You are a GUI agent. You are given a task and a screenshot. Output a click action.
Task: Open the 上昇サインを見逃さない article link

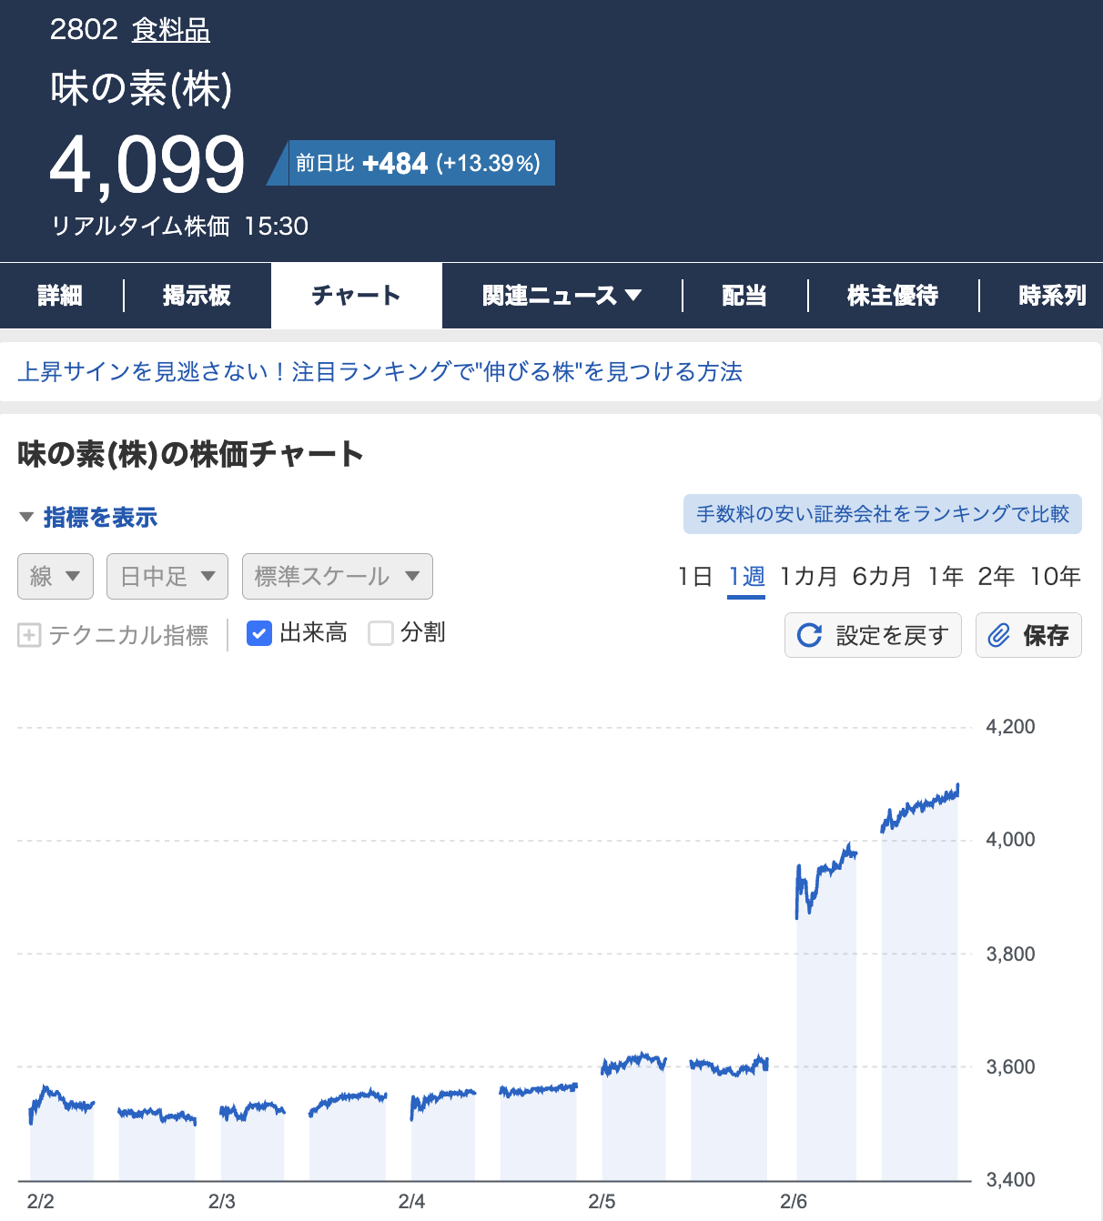380,372
